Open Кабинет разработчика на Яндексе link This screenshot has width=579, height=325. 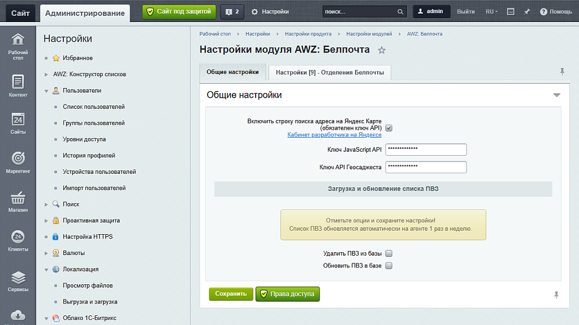coord(334,135)
